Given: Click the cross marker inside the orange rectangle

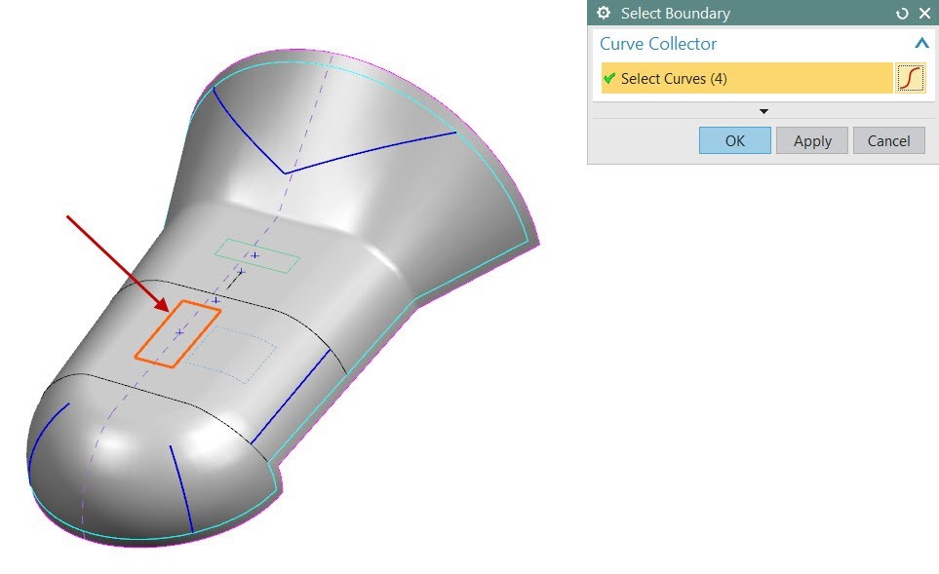Looking at the screenshot, I should pyautogui.click(x=179, y=333).
